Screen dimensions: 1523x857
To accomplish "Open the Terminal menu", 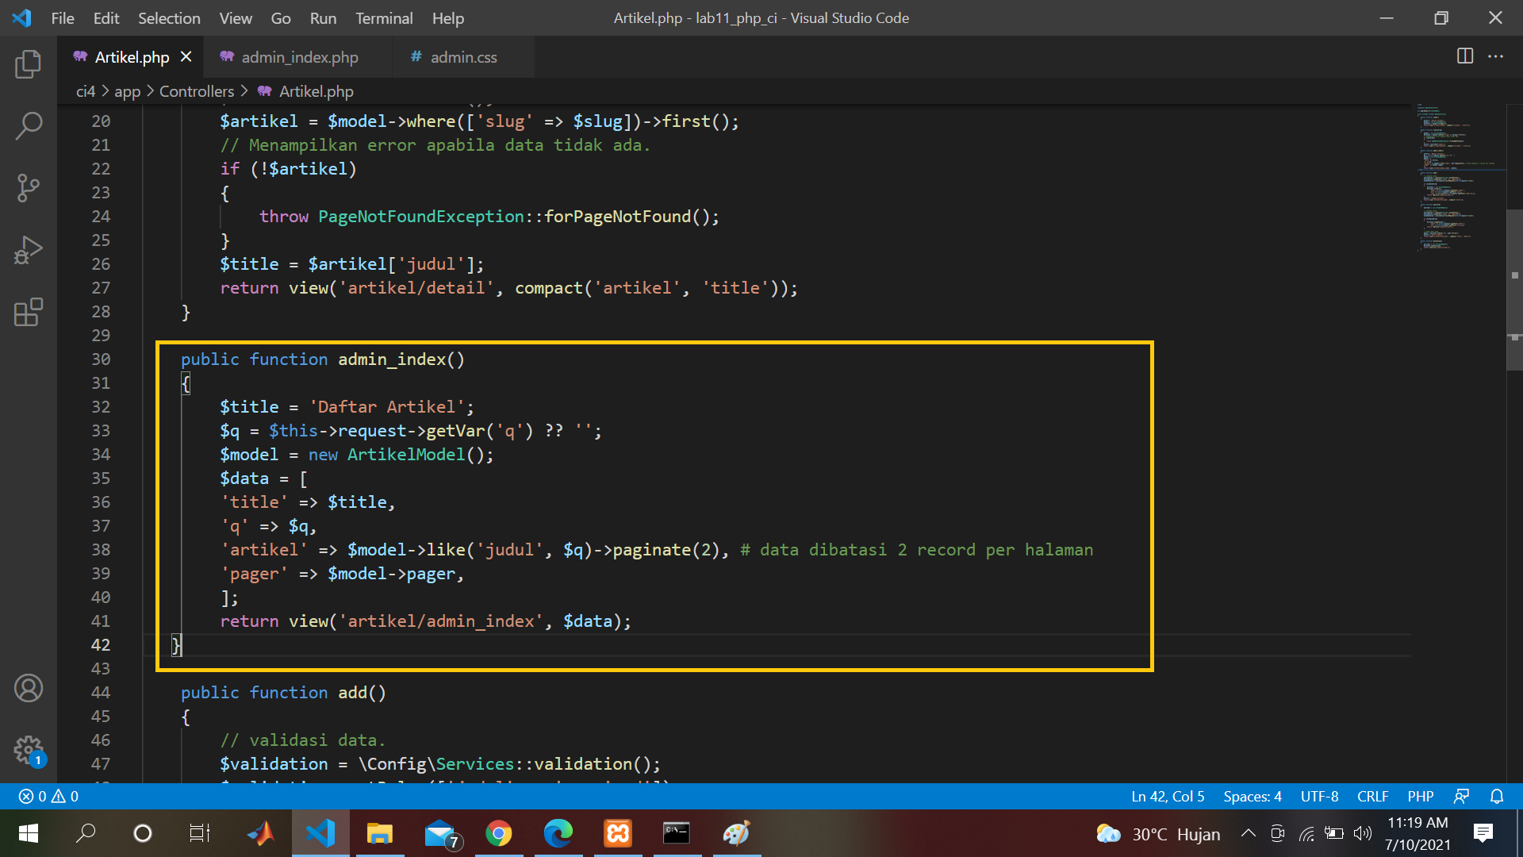I will point(383,17).
